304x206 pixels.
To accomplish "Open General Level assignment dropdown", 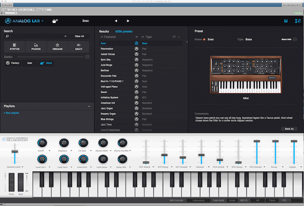I will coord(22,167).
